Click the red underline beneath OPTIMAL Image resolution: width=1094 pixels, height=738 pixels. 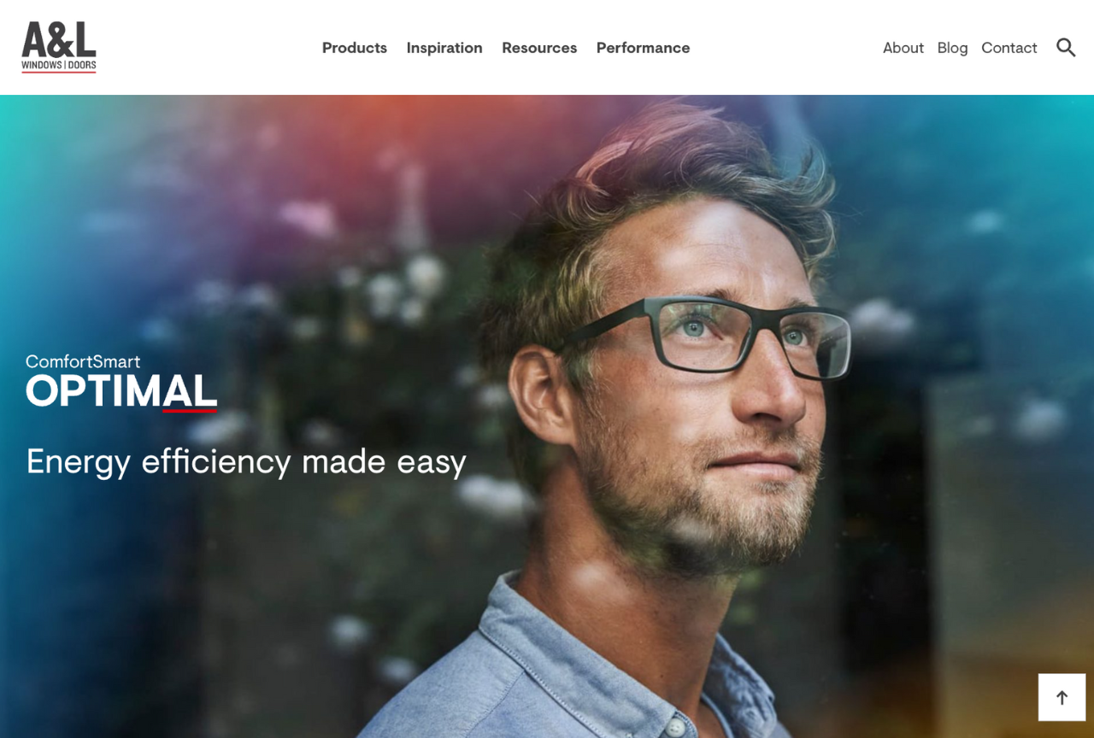(190, 411)
